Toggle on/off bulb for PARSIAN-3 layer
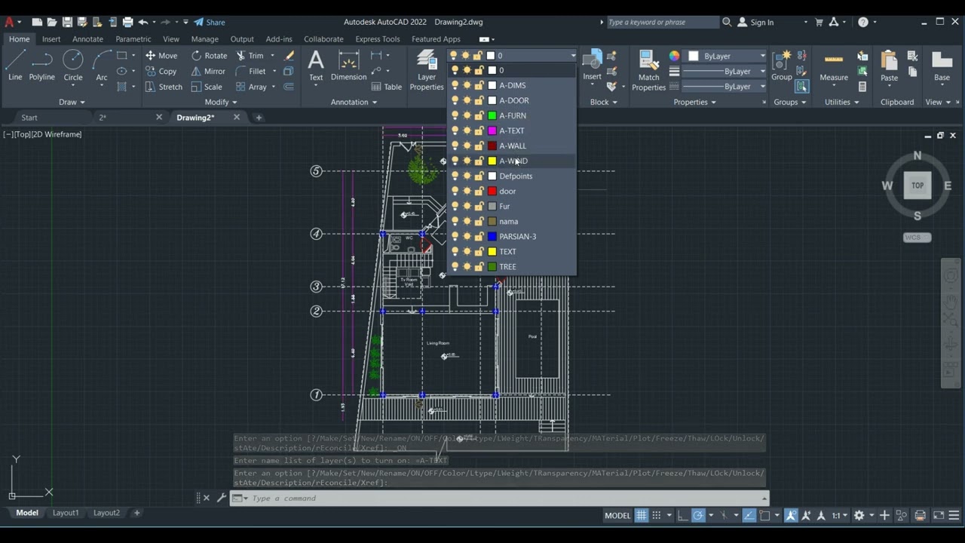 point(455,236)
